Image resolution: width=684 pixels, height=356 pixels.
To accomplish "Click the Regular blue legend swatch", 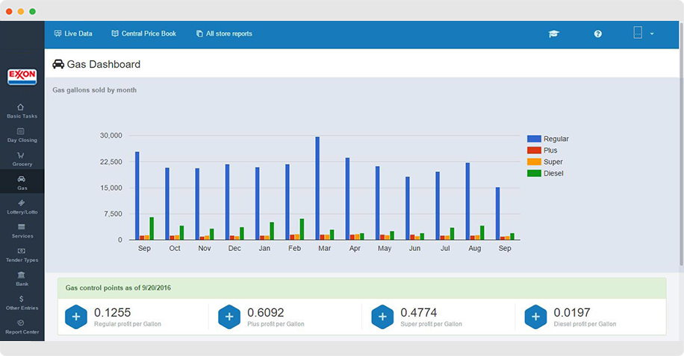I will click(534, 139).
